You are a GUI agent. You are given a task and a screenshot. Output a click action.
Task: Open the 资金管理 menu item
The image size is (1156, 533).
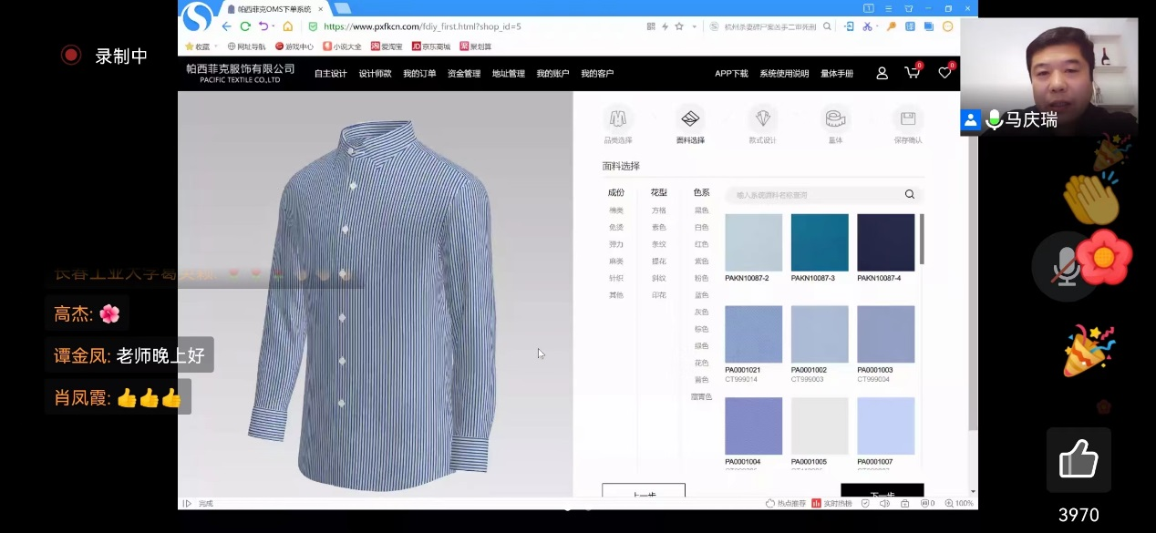pos(464,74)
